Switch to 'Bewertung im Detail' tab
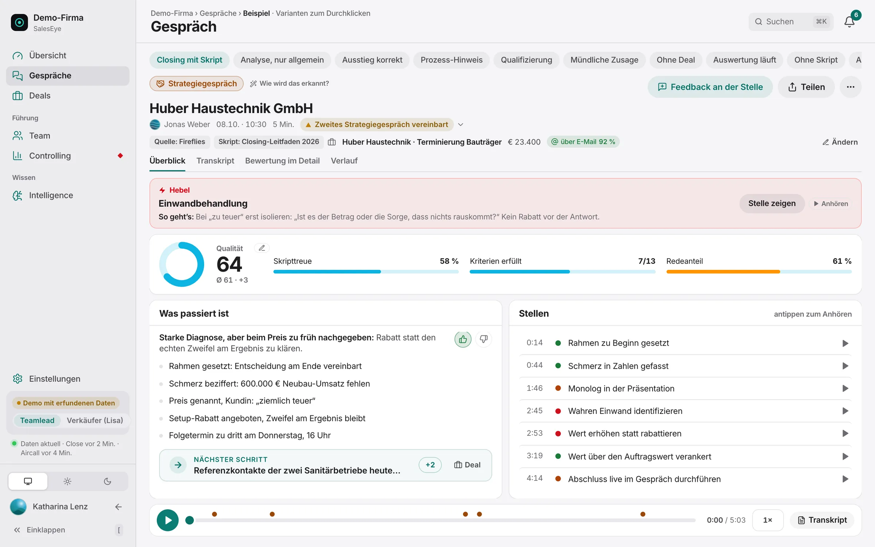 282,161
